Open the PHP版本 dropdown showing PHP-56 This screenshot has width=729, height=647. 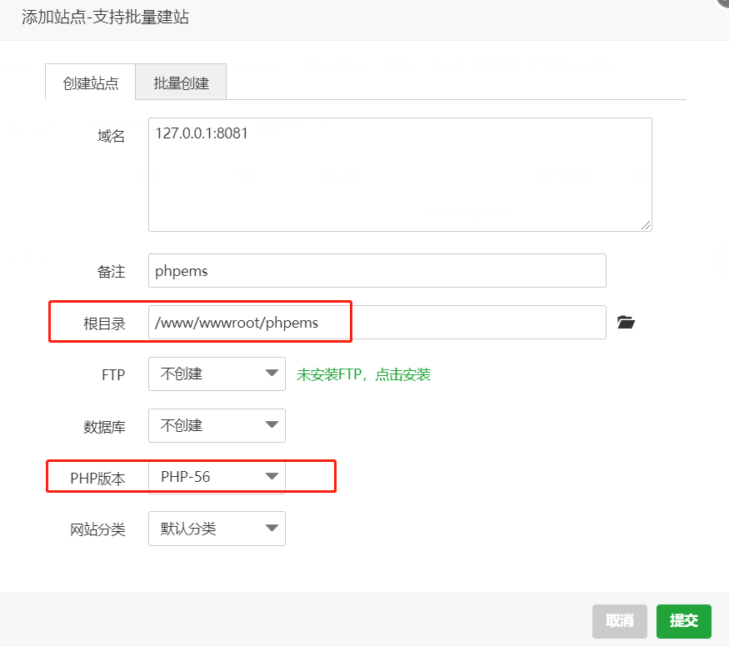pyautogui.click(x=217, y=477)
